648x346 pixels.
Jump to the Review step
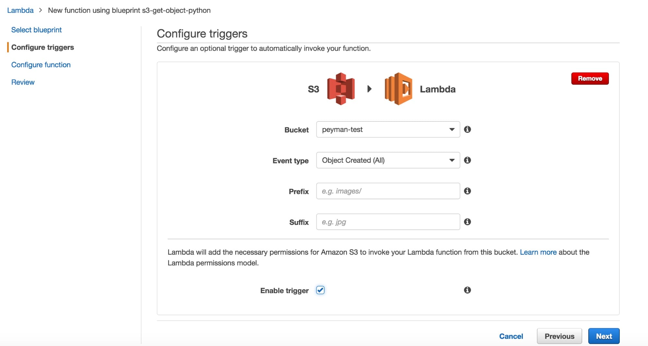(23, 82)
